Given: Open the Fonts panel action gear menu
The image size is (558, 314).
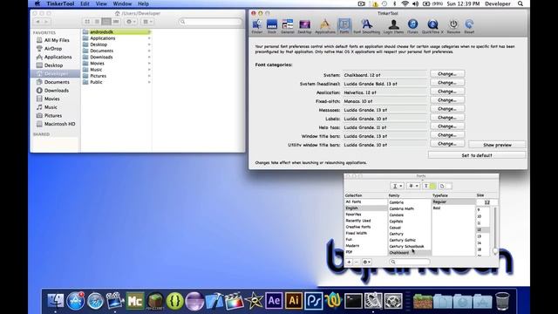Looking at the screenshot, I should (366, 262).
